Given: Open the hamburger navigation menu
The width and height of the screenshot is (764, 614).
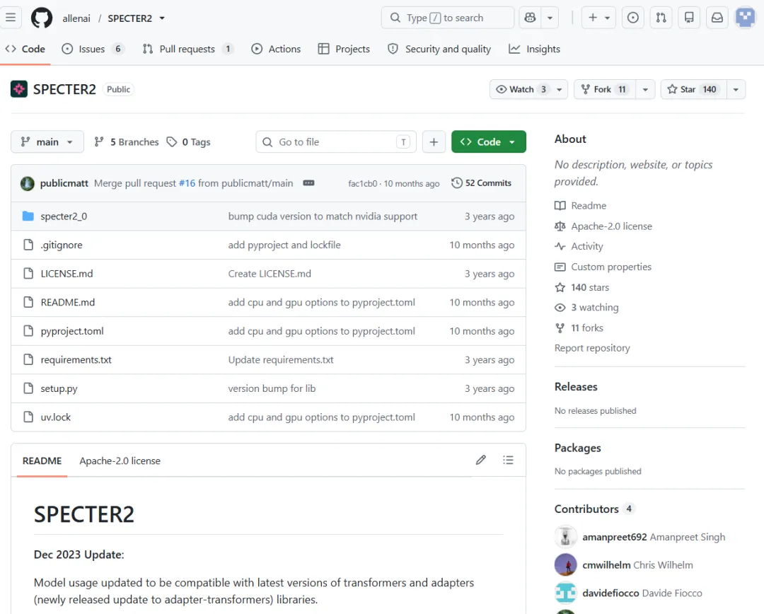Looking at the screenshot, I should (x=11, y=18).
